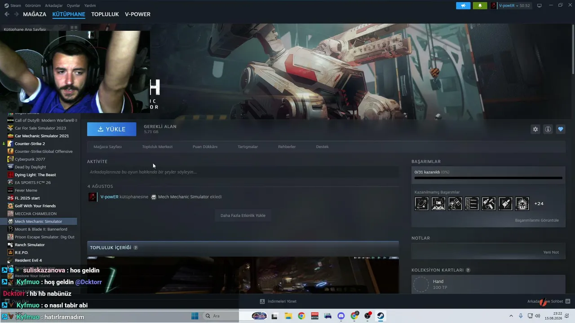
Task: Open the Arkadaşlar menu
Action: pyautogui.click(x=54, y=5)
